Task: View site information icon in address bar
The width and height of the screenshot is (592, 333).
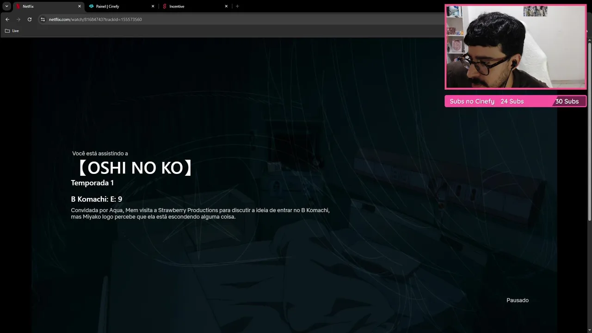Action: click(x=43, y=19)
